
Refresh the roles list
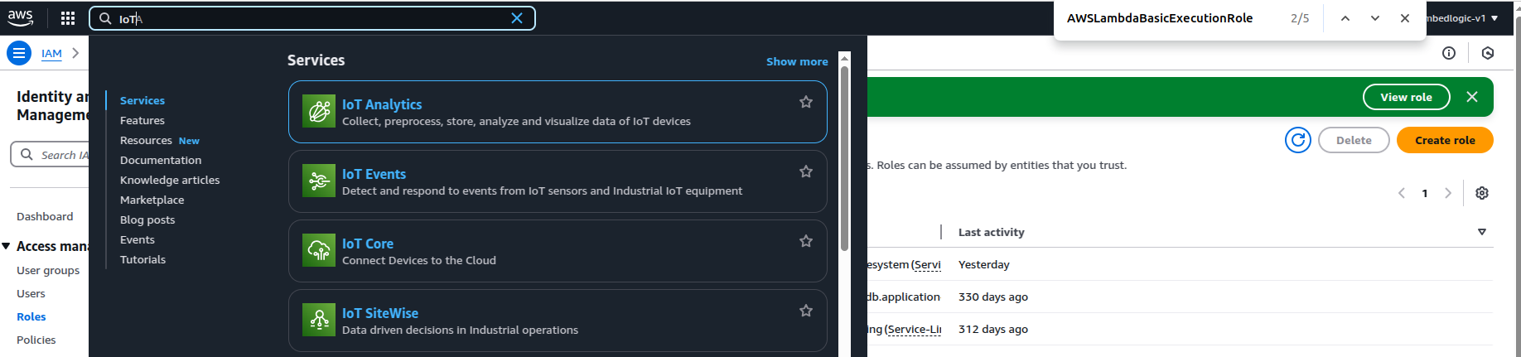point(1297,140)
